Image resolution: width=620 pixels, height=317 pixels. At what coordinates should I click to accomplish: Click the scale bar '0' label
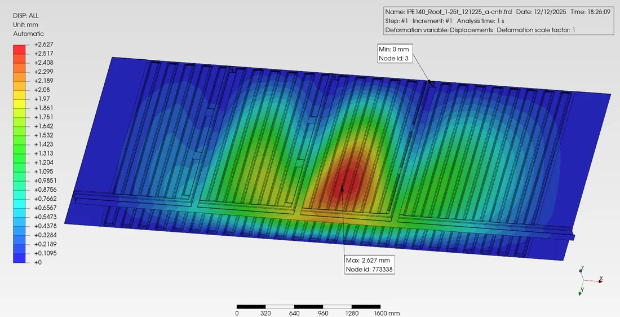(237, 314)
